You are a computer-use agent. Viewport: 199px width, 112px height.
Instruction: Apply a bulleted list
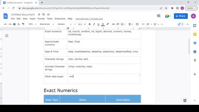click(148, 24)
